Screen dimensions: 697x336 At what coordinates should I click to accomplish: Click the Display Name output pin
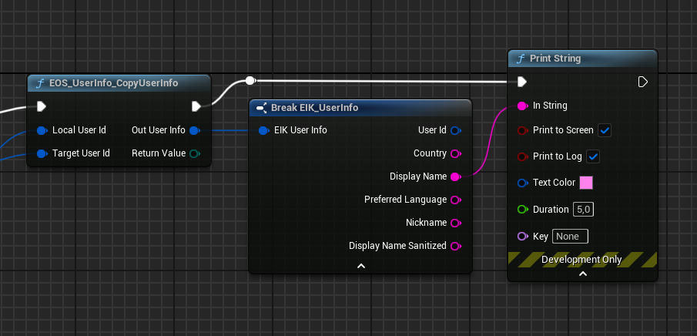coord(454,176)
